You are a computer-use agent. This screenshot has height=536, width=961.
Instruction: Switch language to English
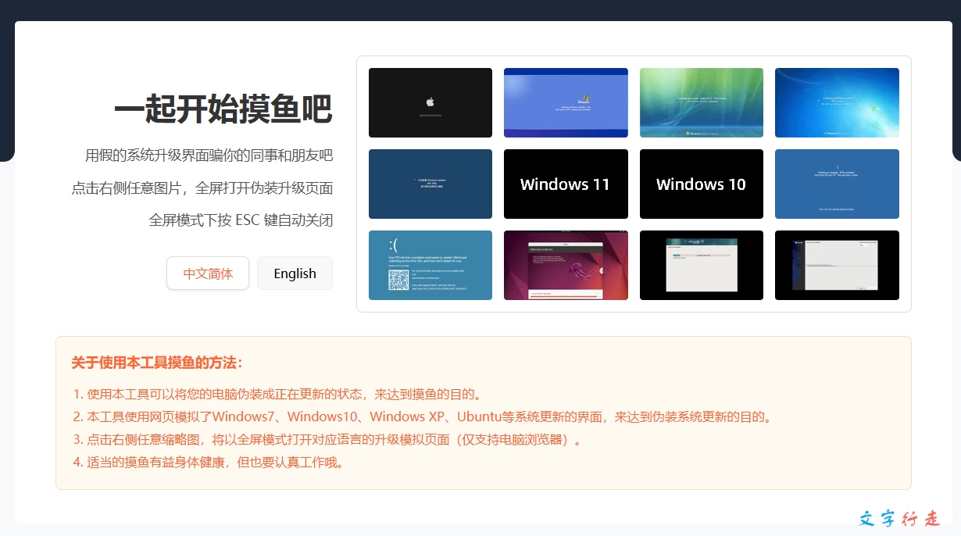295,273
